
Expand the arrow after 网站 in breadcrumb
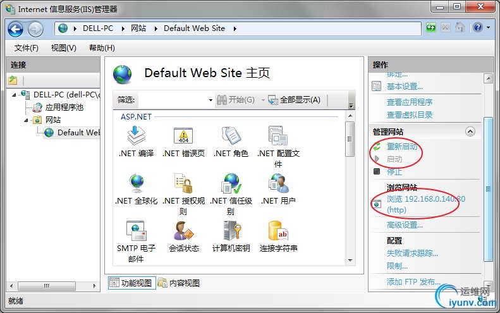click(x=155, y=28)
